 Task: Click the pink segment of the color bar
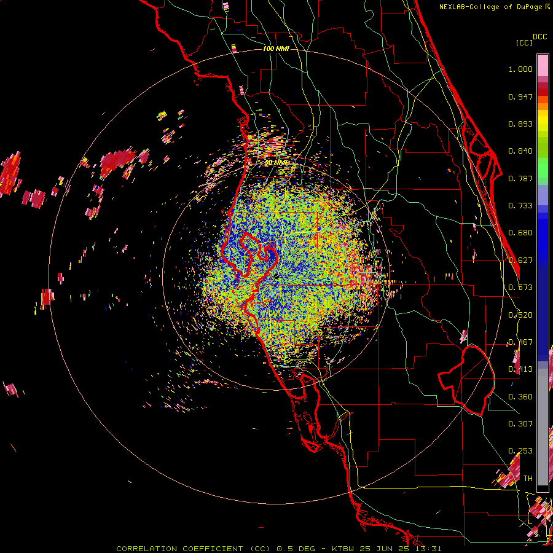(543, 65)
